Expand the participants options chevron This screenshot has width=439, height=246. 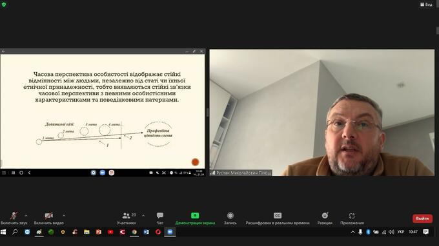143,216
